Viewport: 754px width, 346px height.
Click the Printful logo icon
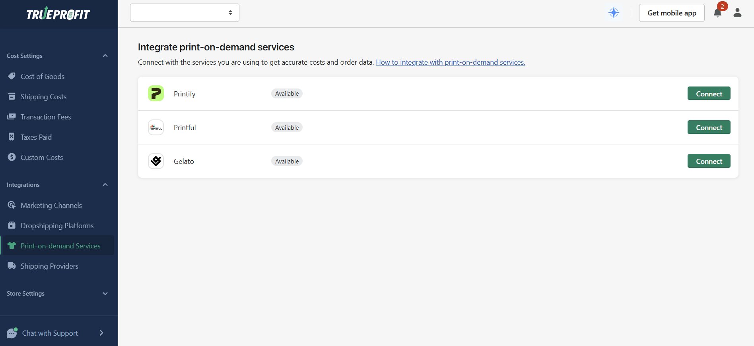[x=156, y=127]
